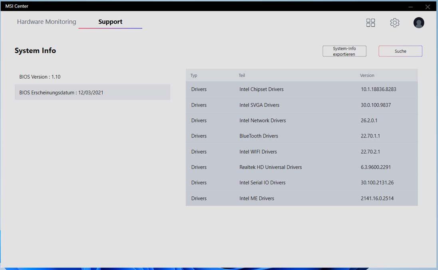Viewport: 438px width, 270px height.
Task: Close the MSI Center window
Action: click(427, 7)
